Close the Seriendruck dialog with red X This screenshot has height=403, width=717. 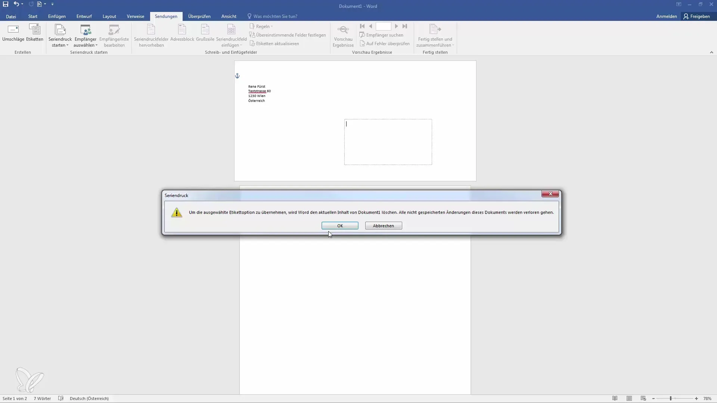click(x=550, y=194)
